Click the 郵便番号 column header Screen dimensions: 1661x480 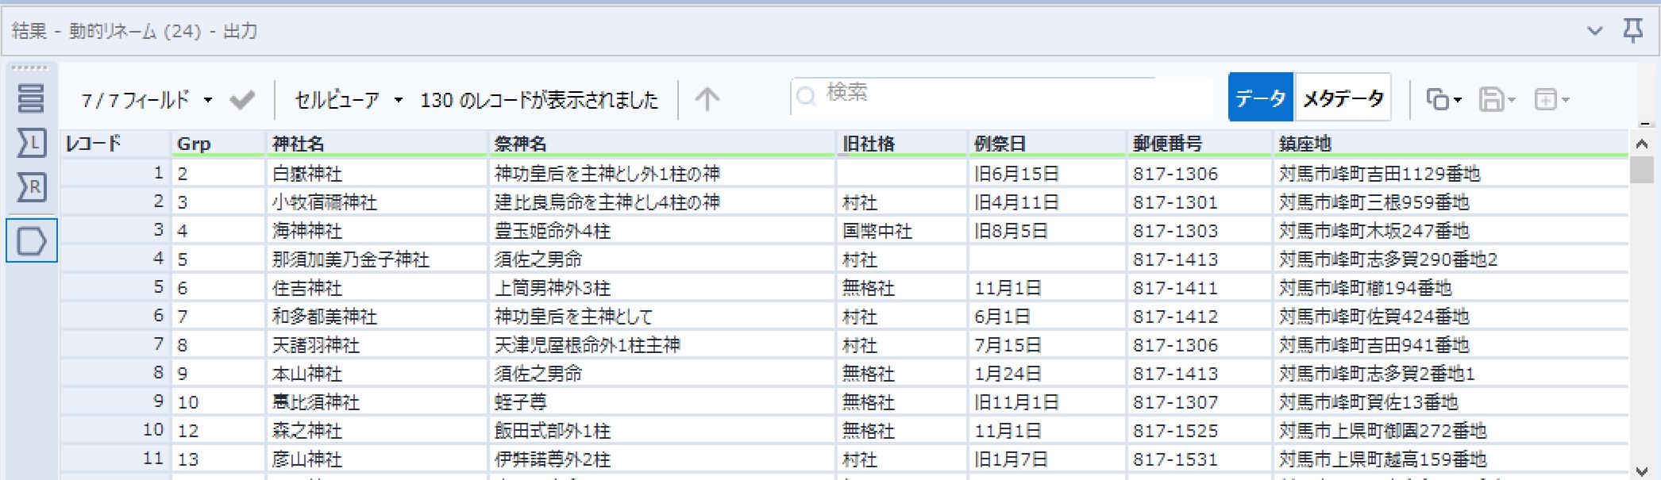1167,144
